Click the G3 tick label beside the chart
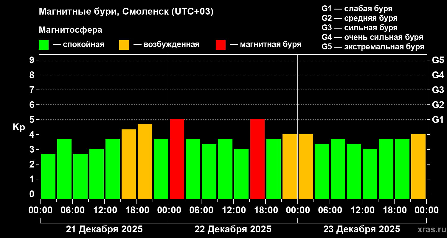The width and height of the screenshot is (447, 238). [x=438, y=90]
